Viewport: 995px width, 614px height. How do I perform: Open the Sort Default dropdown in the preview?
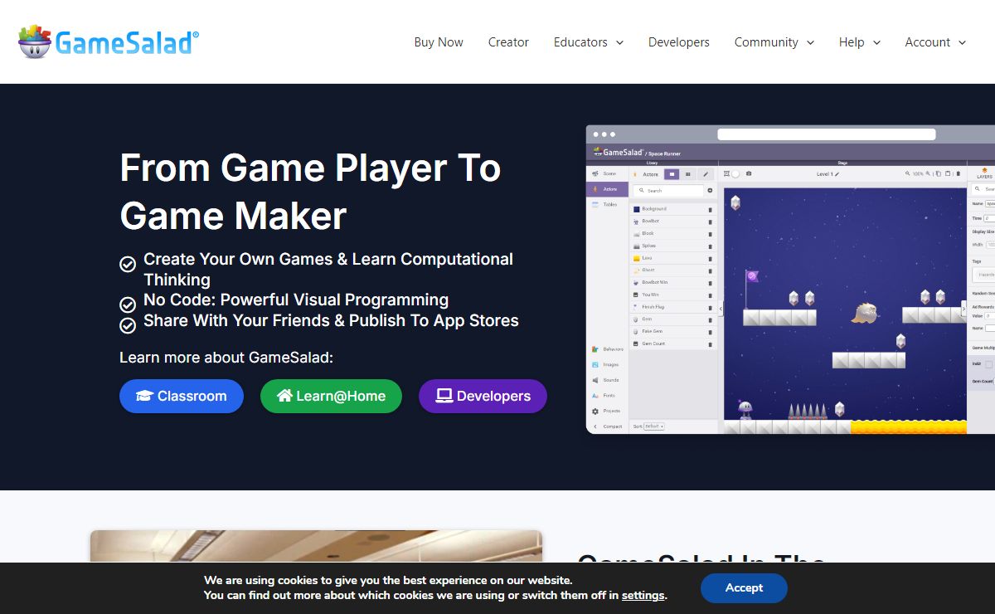(x=654, y=426)
